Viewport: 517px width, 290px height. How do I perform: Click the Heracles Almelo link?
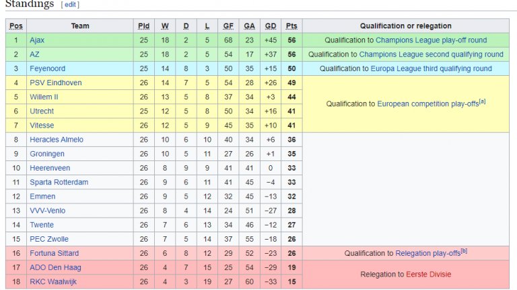pos(57,140)
